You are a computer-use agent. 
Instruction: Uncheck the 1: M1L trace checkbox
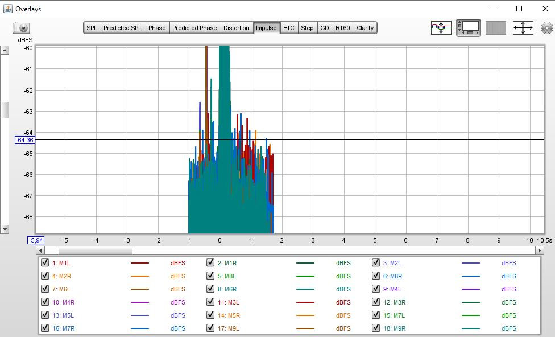pos(44,263)
